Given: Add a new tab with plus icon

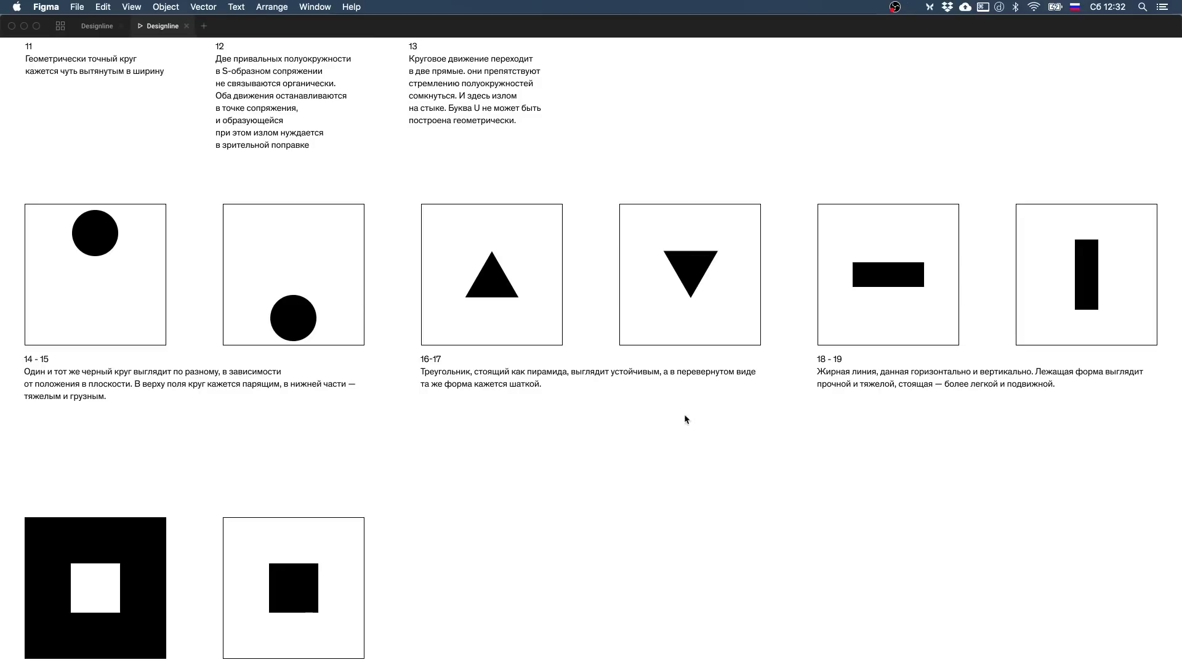Looking at the screenshot, I should pos(204,26).
